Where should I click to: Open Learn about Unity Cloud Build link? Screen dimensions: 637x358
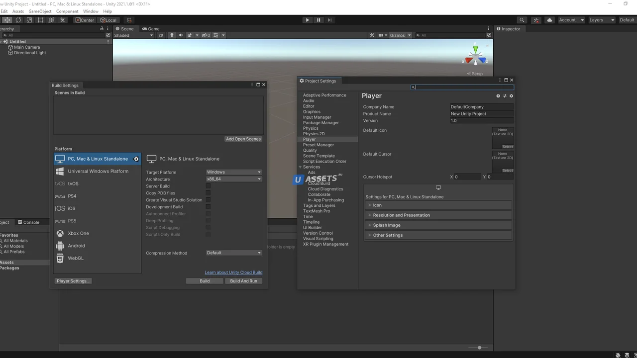coord(233,272)
